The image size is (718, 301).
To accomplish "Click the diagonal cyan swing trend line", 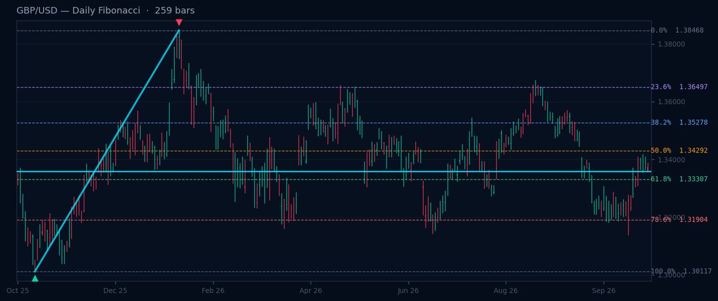I will point(107,151).
